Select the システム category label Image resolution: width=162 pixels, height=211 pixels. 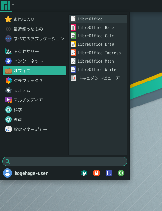click(x=22, y=90)
